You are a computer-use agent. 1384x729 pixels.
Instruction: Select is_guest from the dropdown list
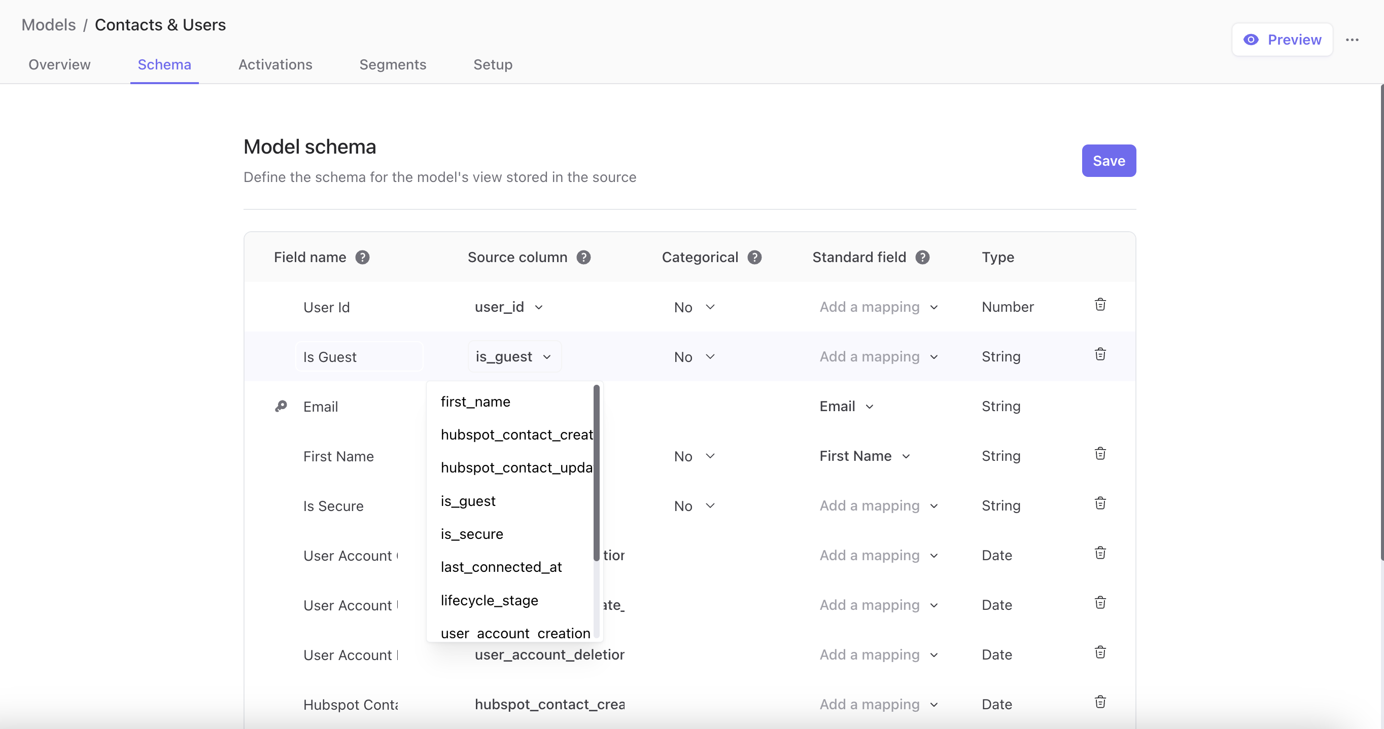(x=510, y=501)
